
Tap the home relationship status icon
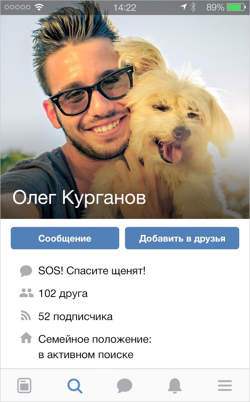26,338
